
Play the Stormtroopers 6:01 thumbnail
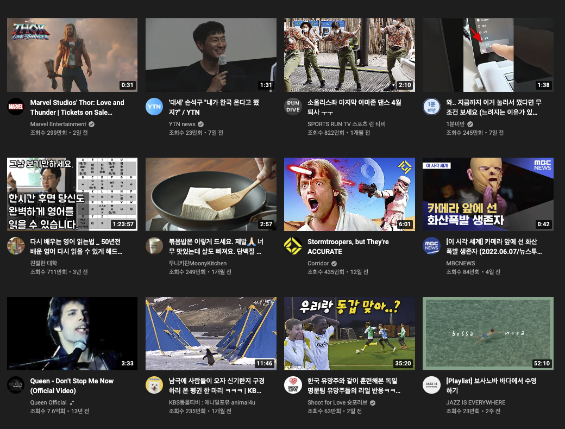tap(349, 194)
